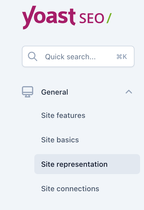Click the magnifying glass search icon
Image resolution: width=144 pixels, height=210 pixels.
[x=32, y=56]
